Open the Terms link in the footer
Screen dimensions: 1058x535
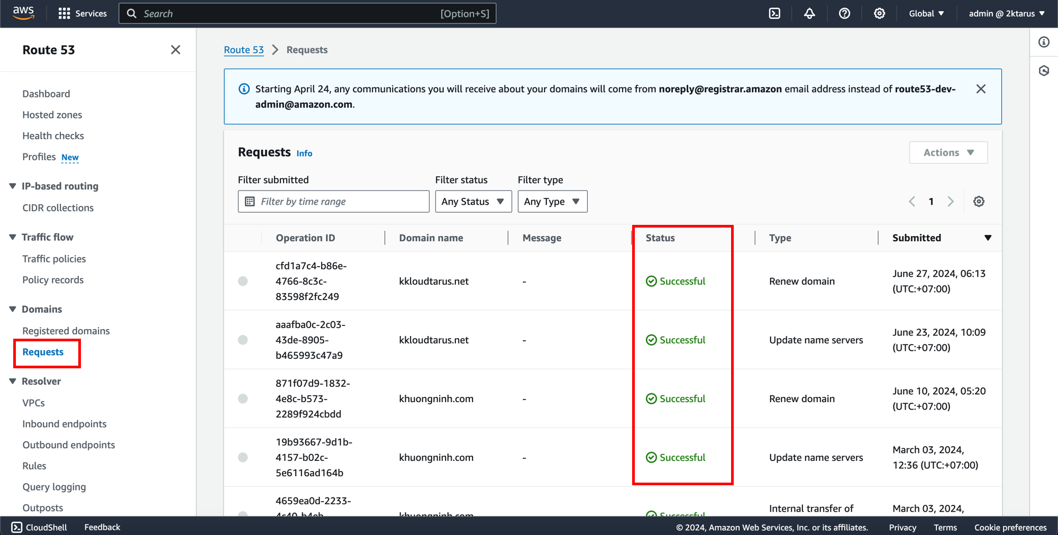945,527
